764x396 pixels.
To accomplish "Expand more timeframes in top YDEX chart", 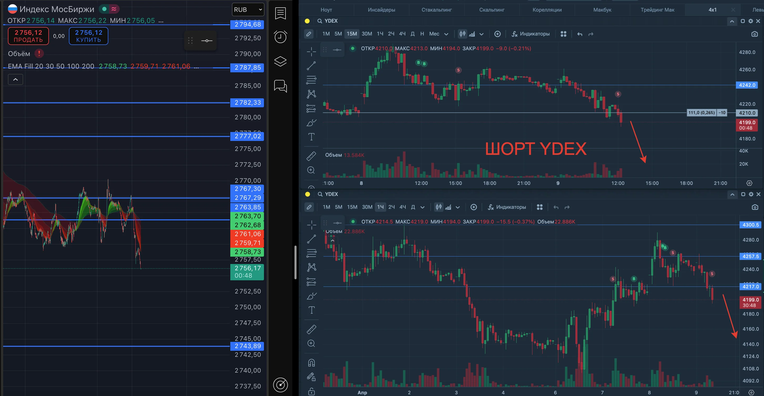I will pyautogui.click(x=446, y=34).
